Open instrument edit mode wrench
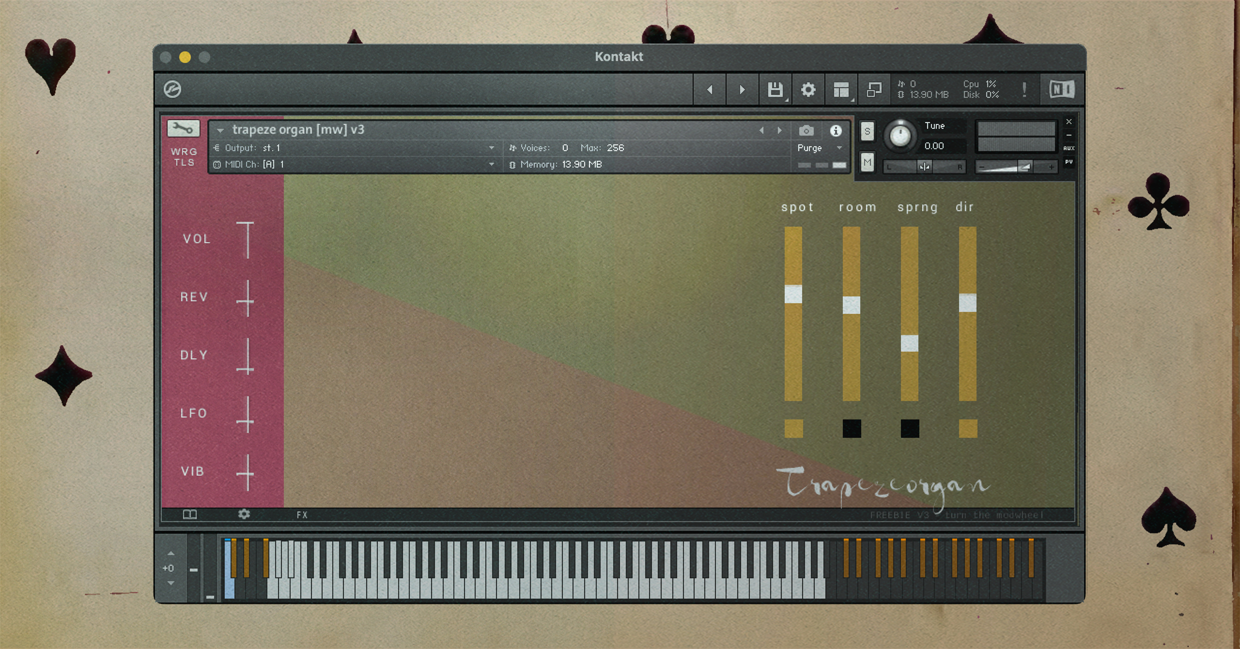 183,128
